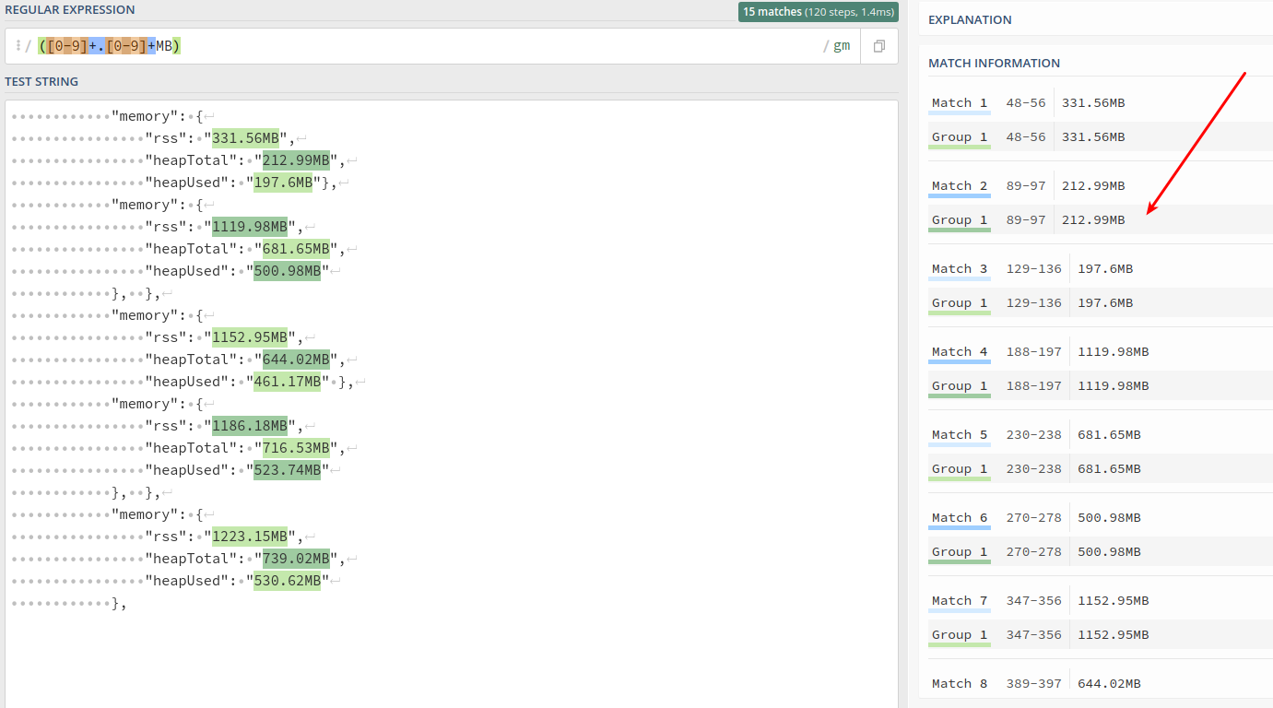1273x708 pixels.
Task: Select Group 1 under Match 2
Action: (959, 220)
